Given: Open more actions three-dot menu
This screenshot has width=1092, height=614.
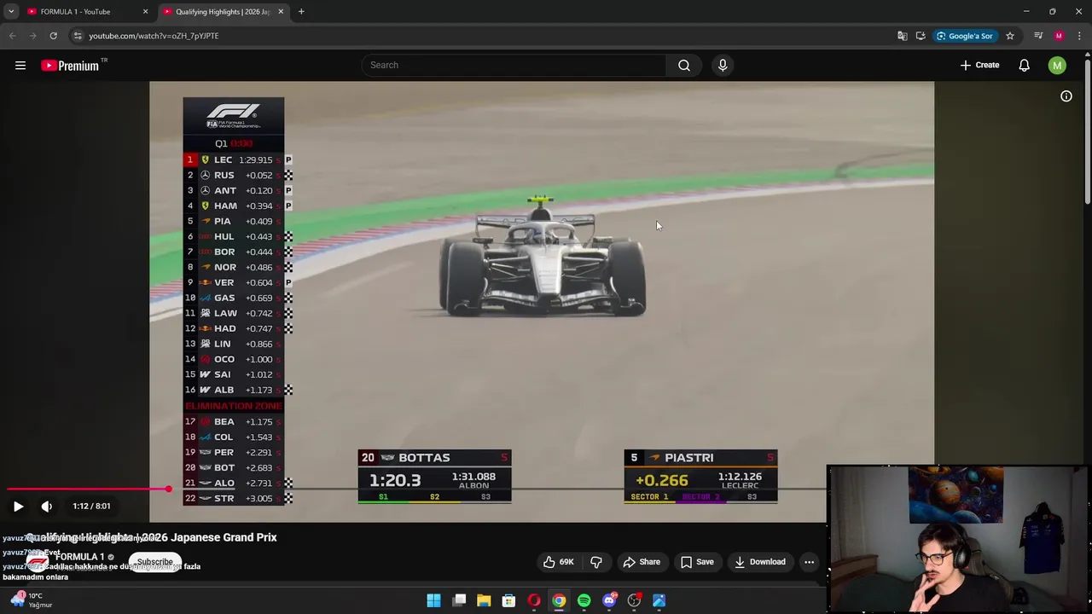Looking at the screenshot, I should 809,562.
